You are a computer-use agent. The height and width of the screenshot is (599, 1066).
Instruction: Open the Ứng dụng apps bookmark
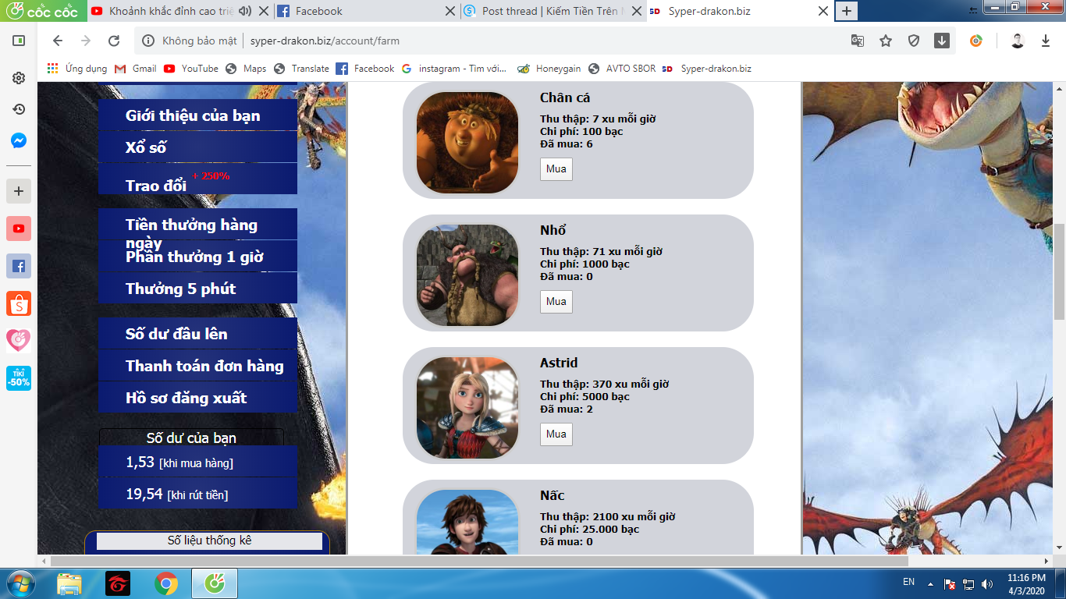[x=76, y=69]
